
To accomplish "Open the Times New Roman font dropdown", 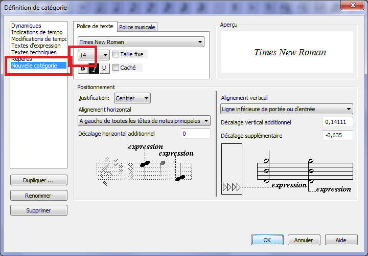I will 141,42.
